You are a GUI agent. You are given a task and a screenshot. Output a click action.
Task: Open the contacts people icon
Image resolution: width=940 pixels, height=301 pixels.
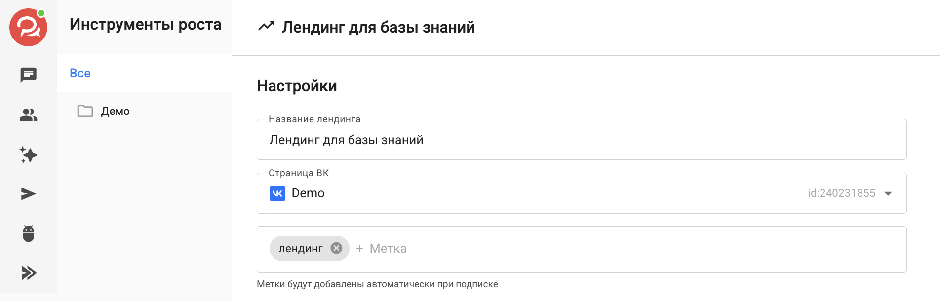point(28,115)
